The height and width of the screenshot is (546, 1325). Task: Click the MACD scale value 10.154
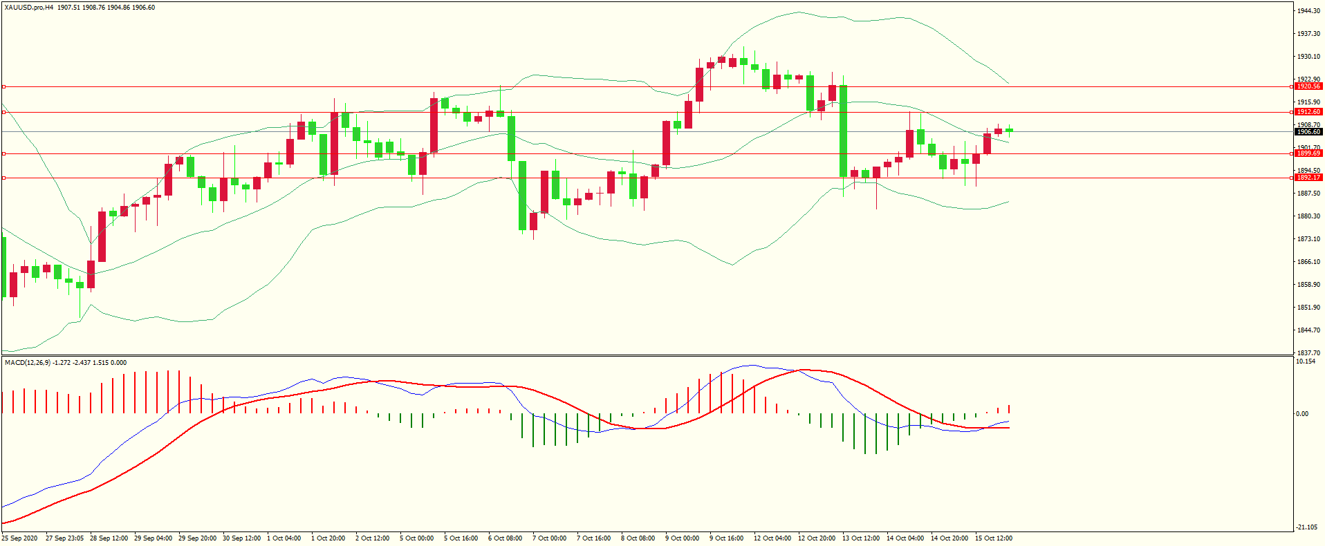click(1305, 361)
